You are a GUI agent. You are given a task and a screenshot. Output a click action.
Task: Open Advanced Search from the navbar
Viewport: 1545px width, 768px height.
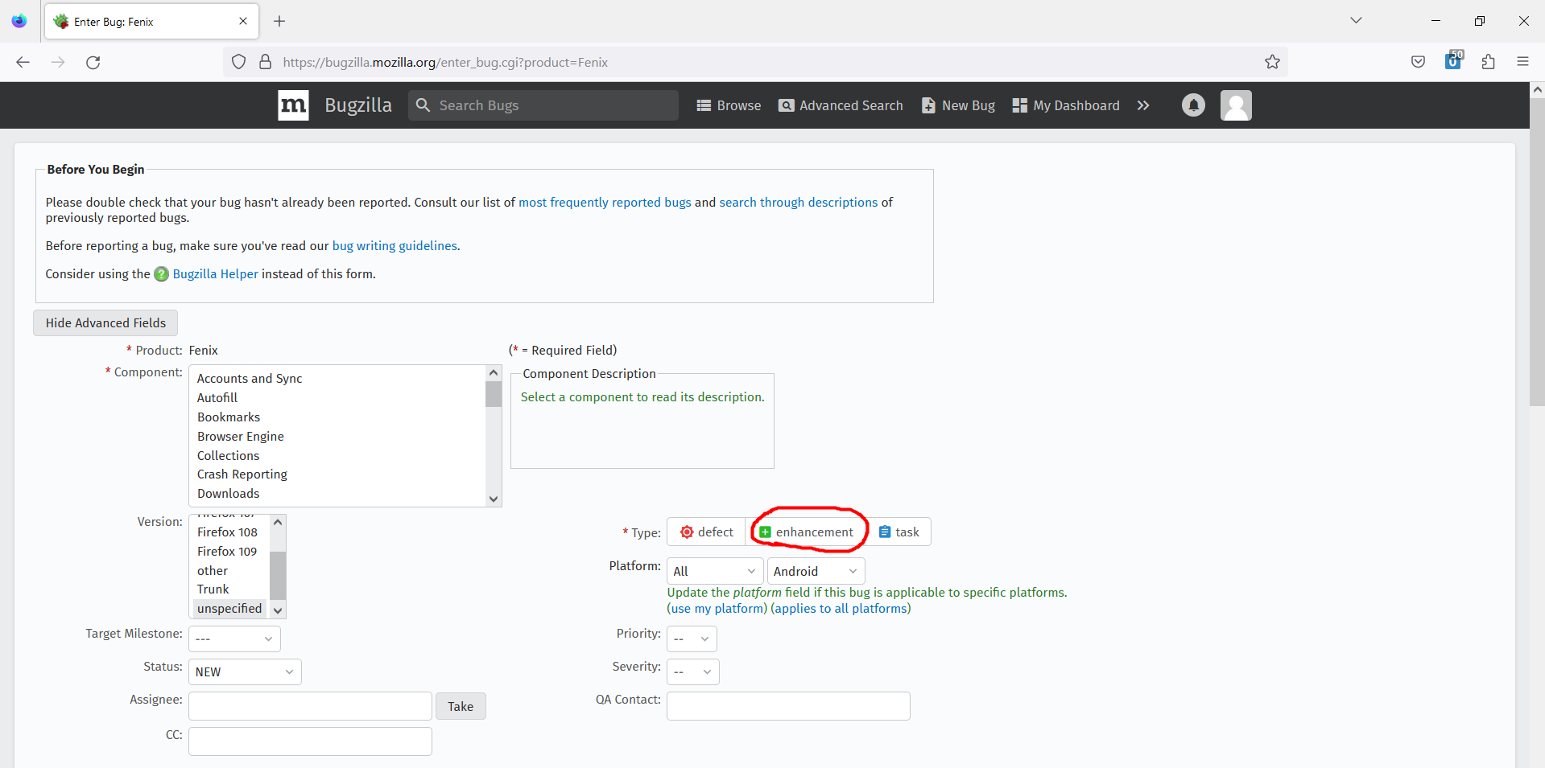841,105
